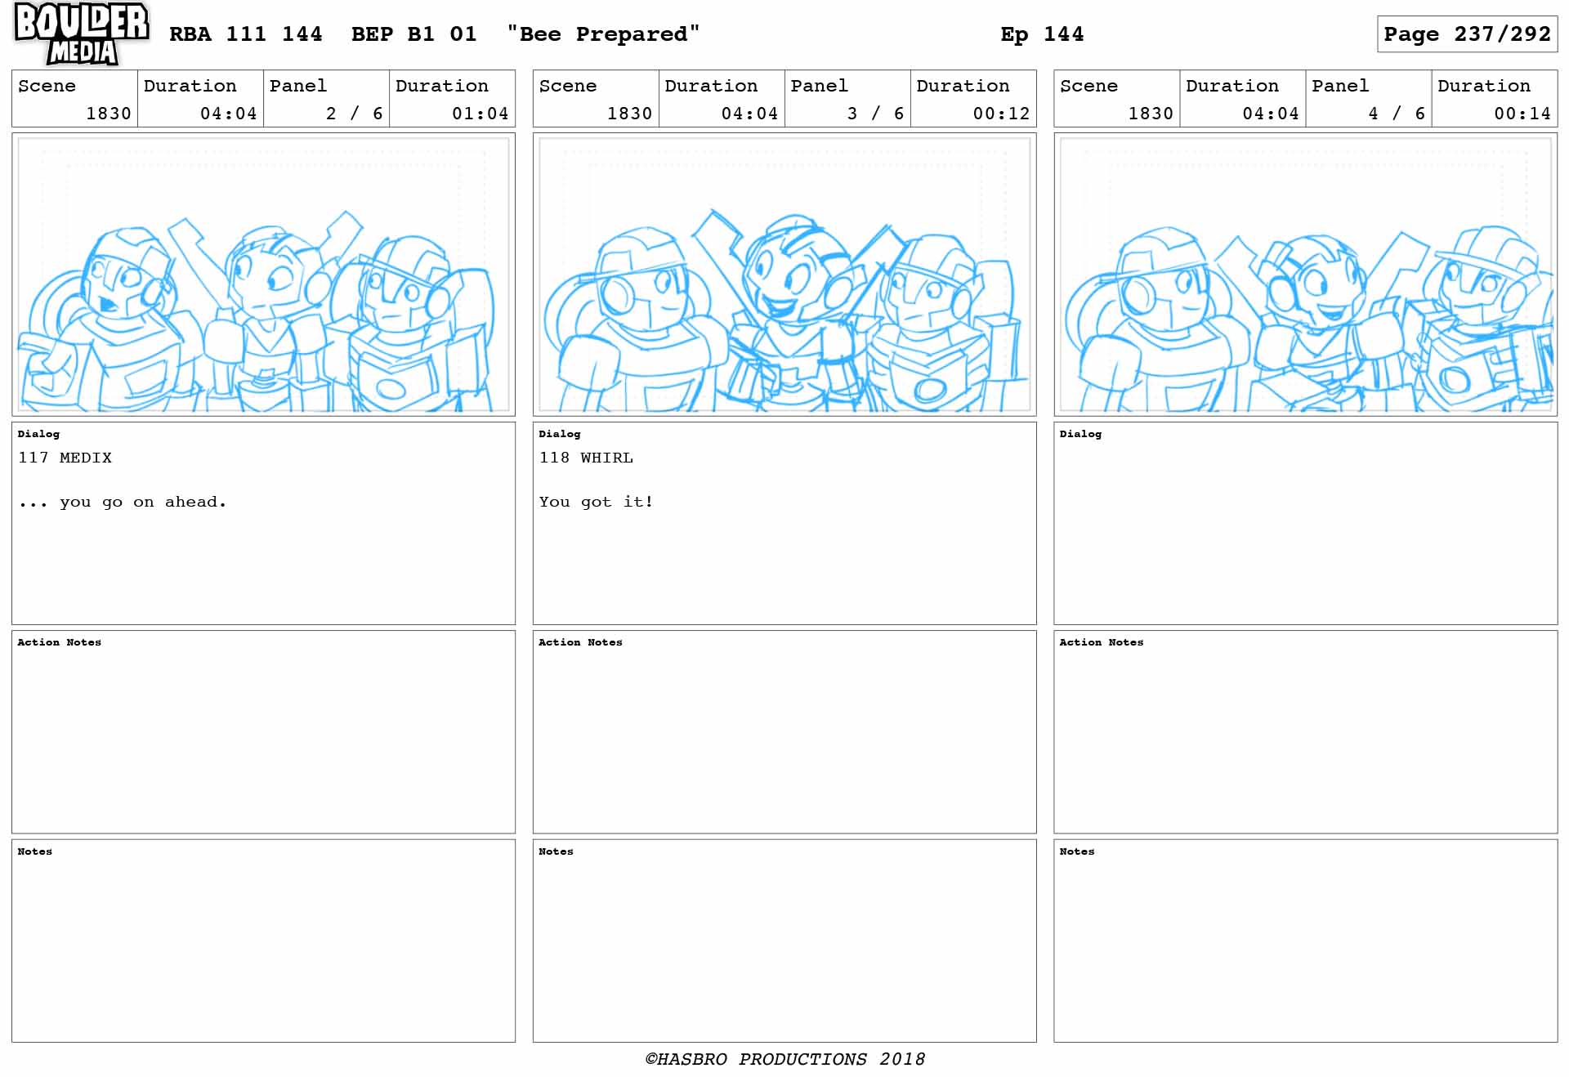Click the Boulder Media logo
1569x1077 pixels.
pos(82,34)
